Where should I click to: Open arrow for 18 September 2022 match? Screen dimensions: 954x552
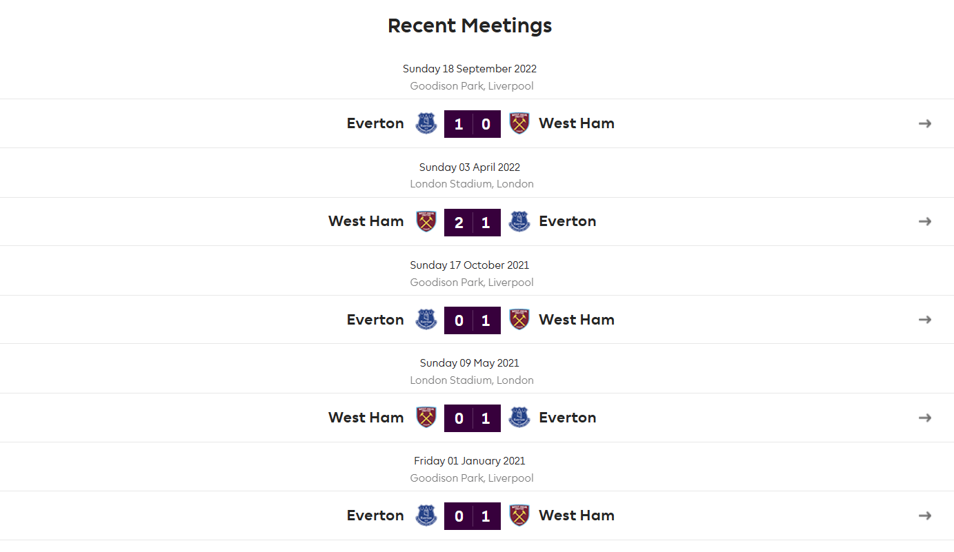click(x=925, y=123)
